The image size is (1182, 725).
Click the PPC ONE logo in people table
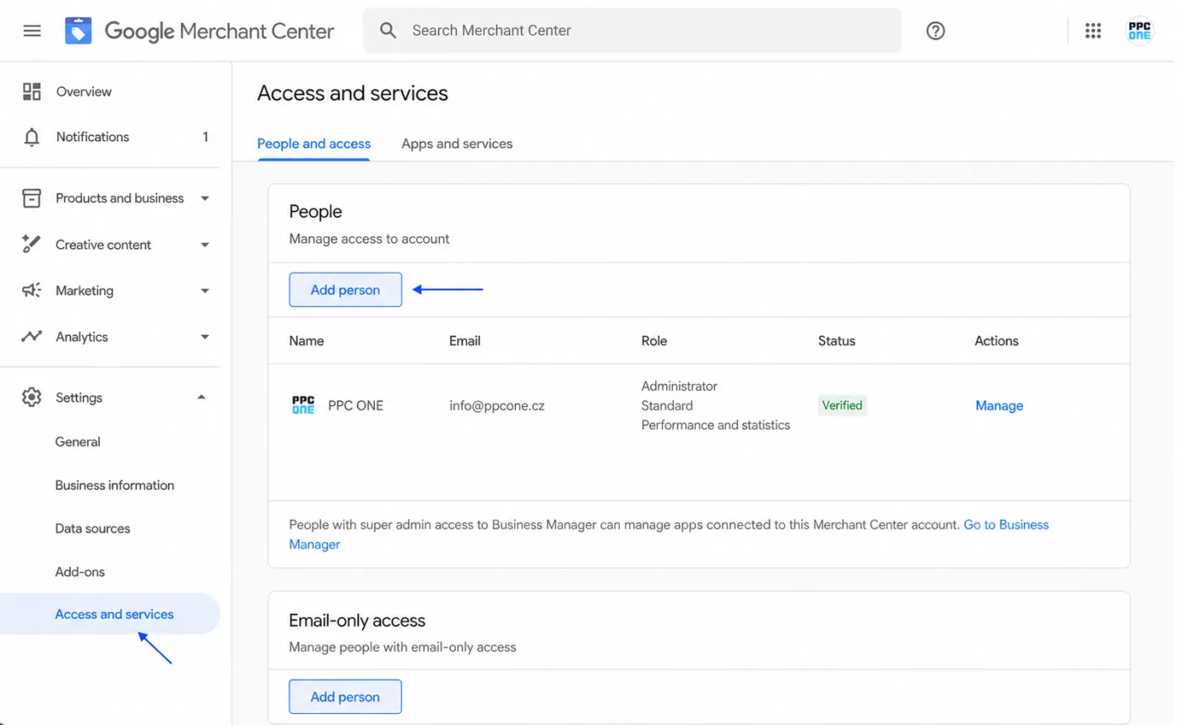point(303,405)
